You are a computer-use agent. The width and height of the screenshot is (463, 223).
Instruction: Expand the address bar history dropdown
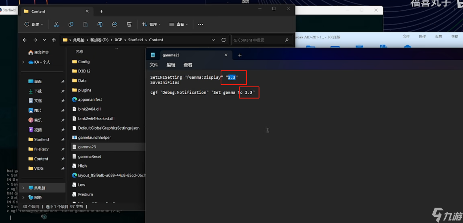[213, 40]
